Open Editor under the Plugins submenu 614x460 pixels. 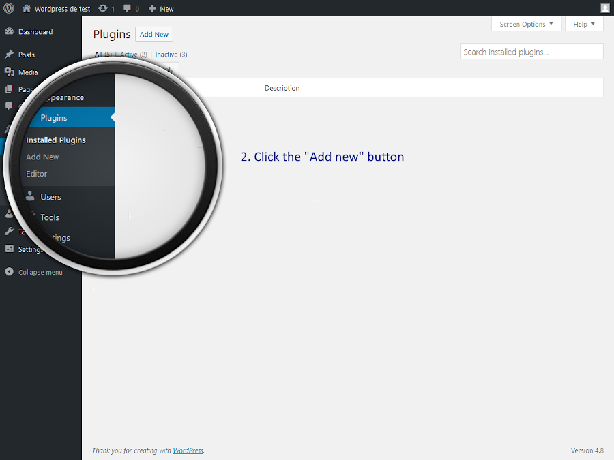pos(37,174)
